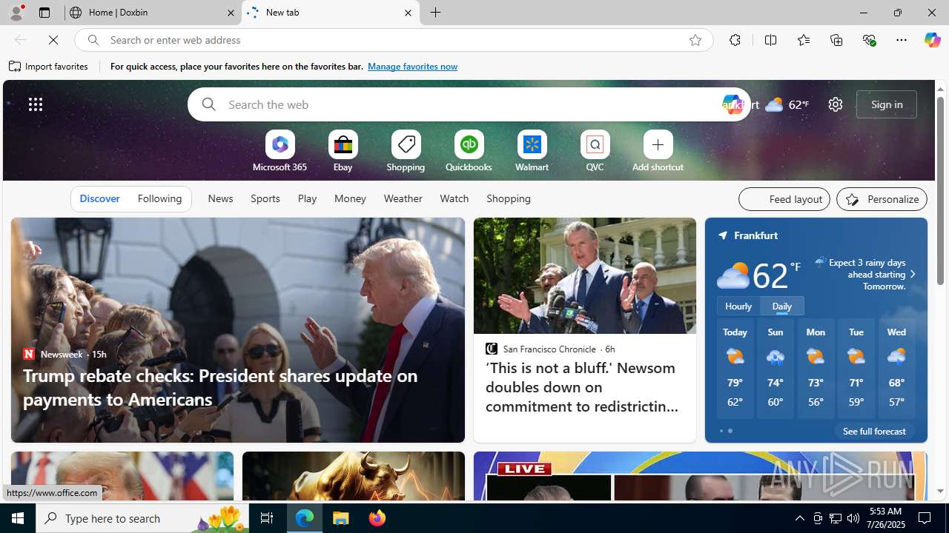Open the Ebay shortcut
The image size is (949, 533).
(x=343, y=152)
